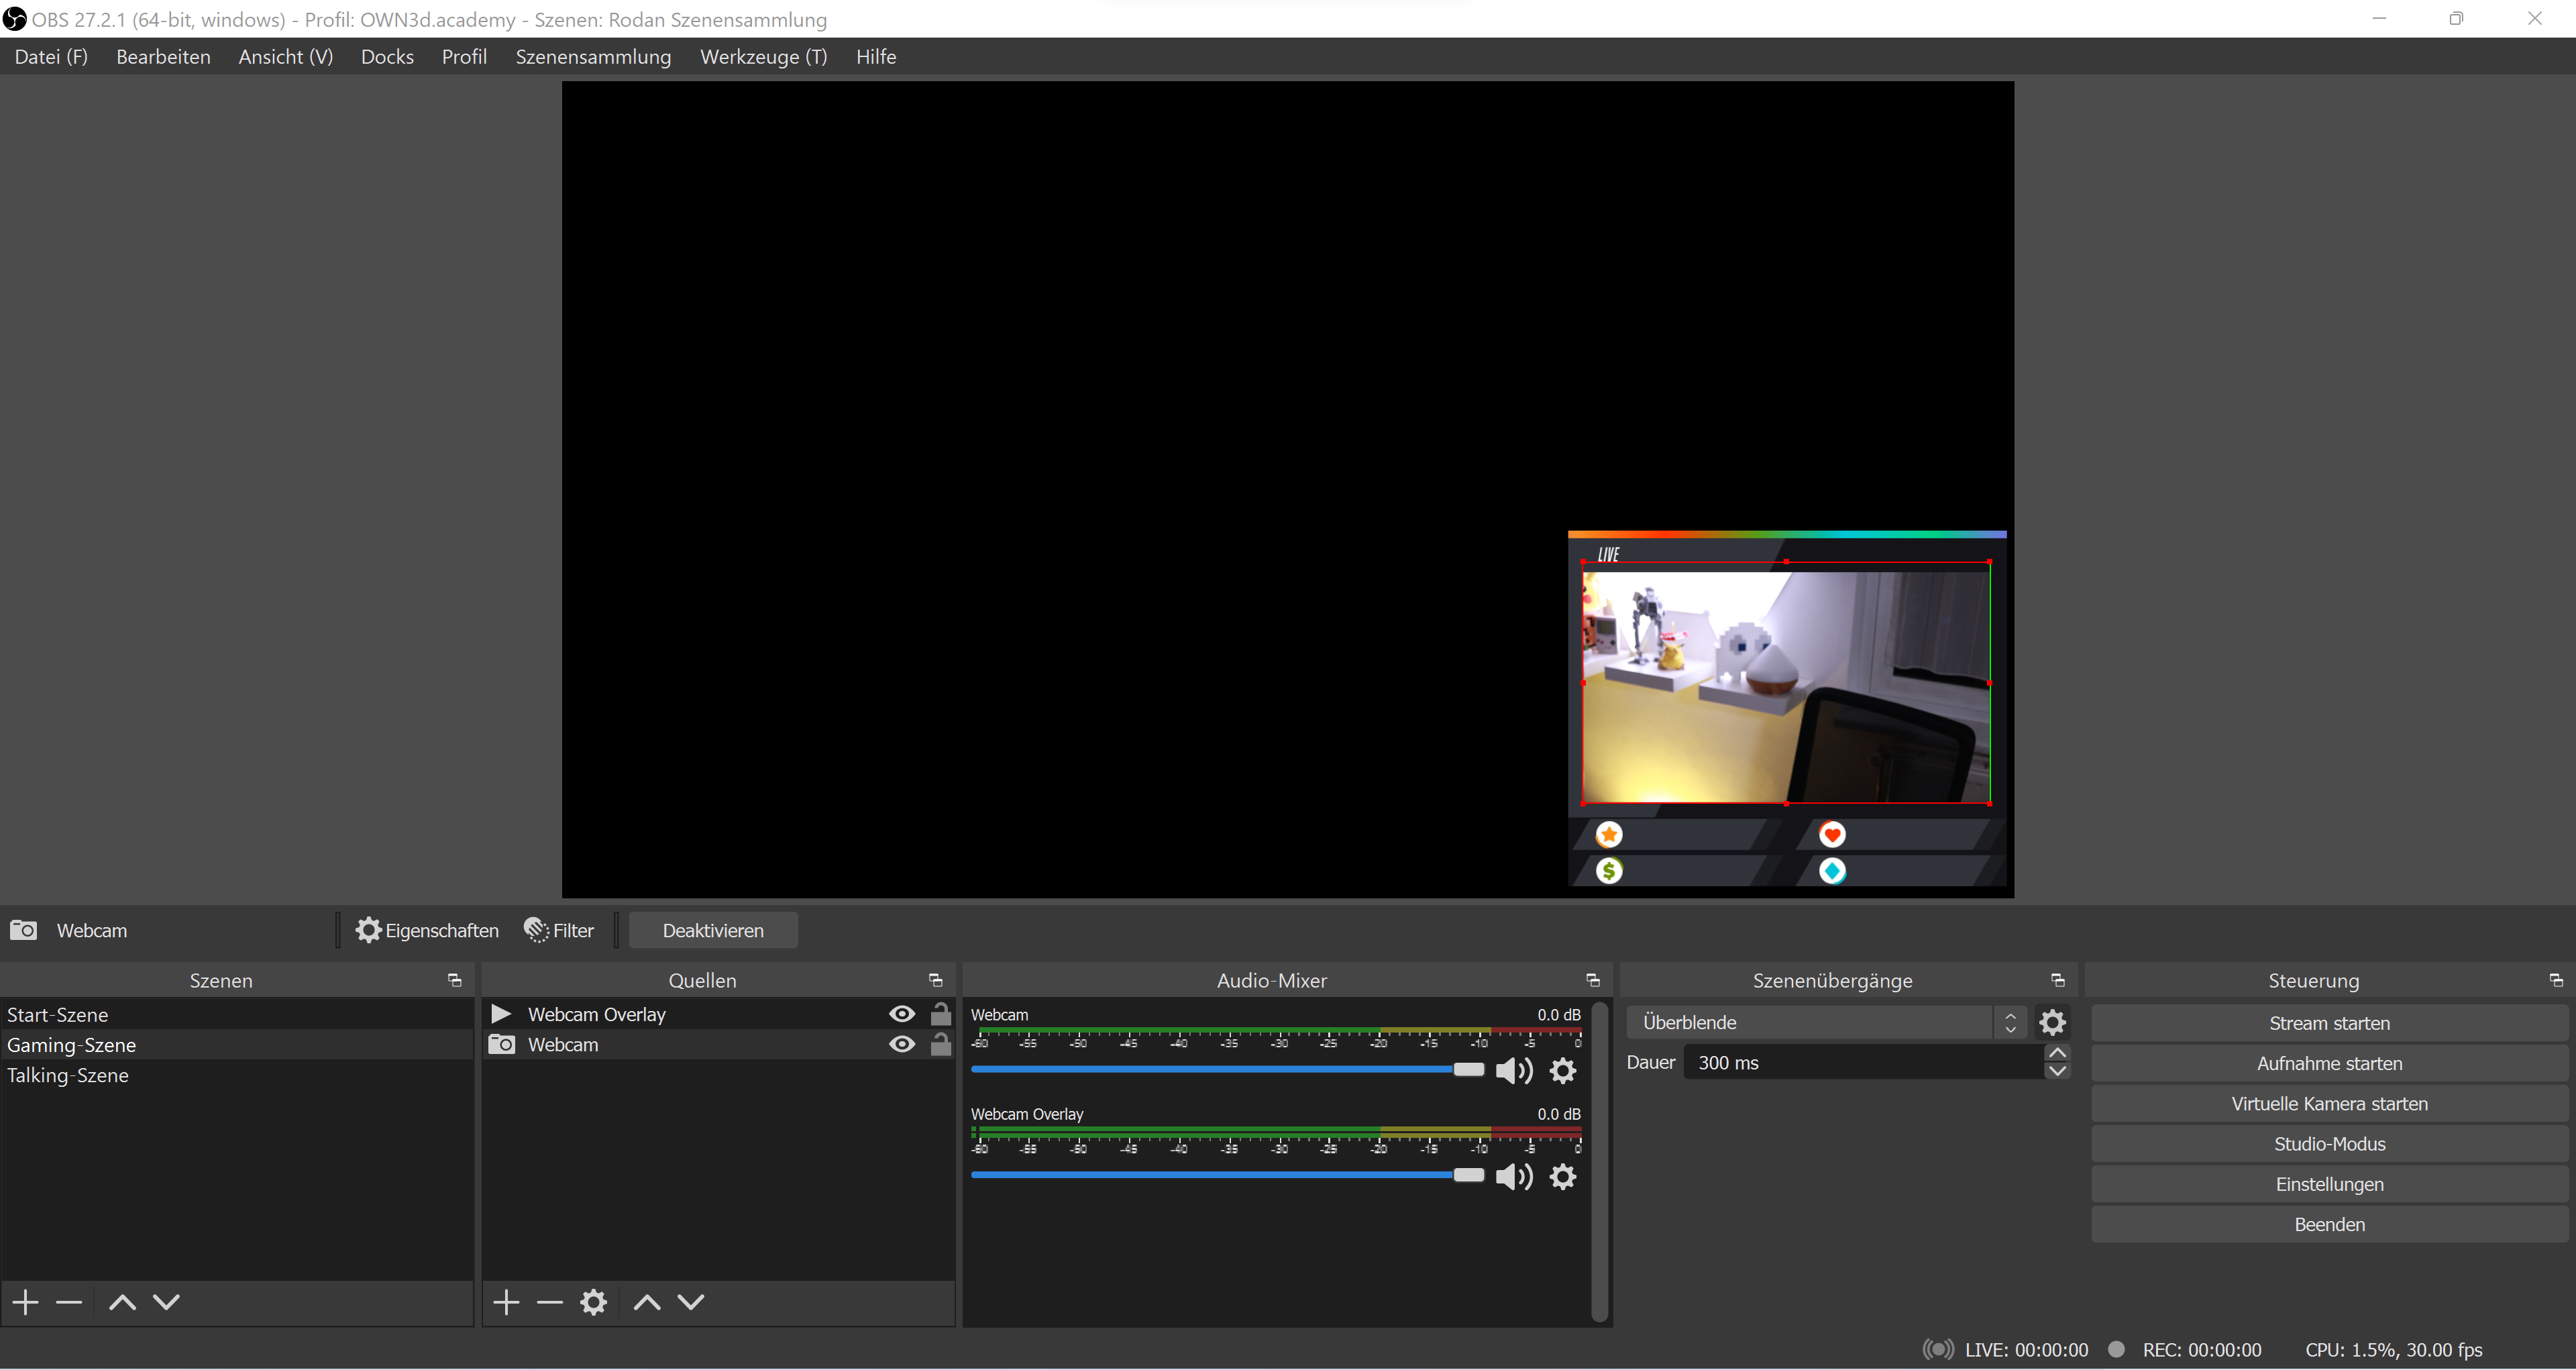
Task: Decrease the Dauer duration with down arrow
Action: pos(2057,1072)
